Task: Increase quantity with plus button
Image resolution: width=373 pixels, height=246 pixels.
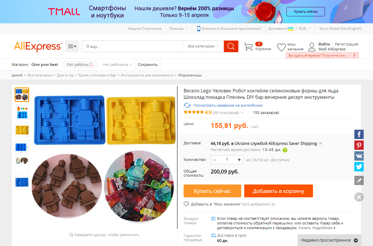Action: (x=239, y=160)
